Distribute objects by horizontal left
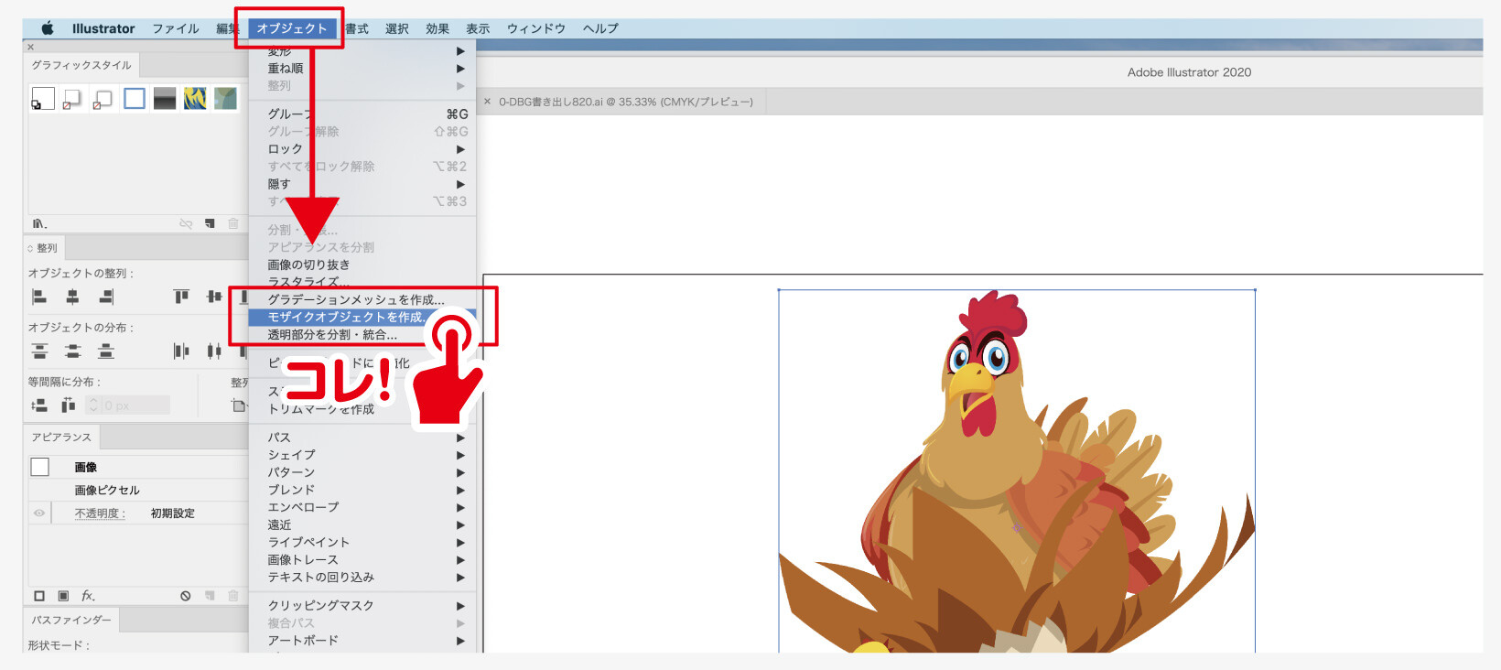This screenshot has width=1501, height=670. pyautogui.click(x=181, y=351)
